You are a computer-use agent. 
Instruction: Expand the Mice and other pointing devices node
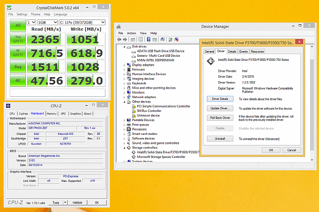(x=124, y=88)
